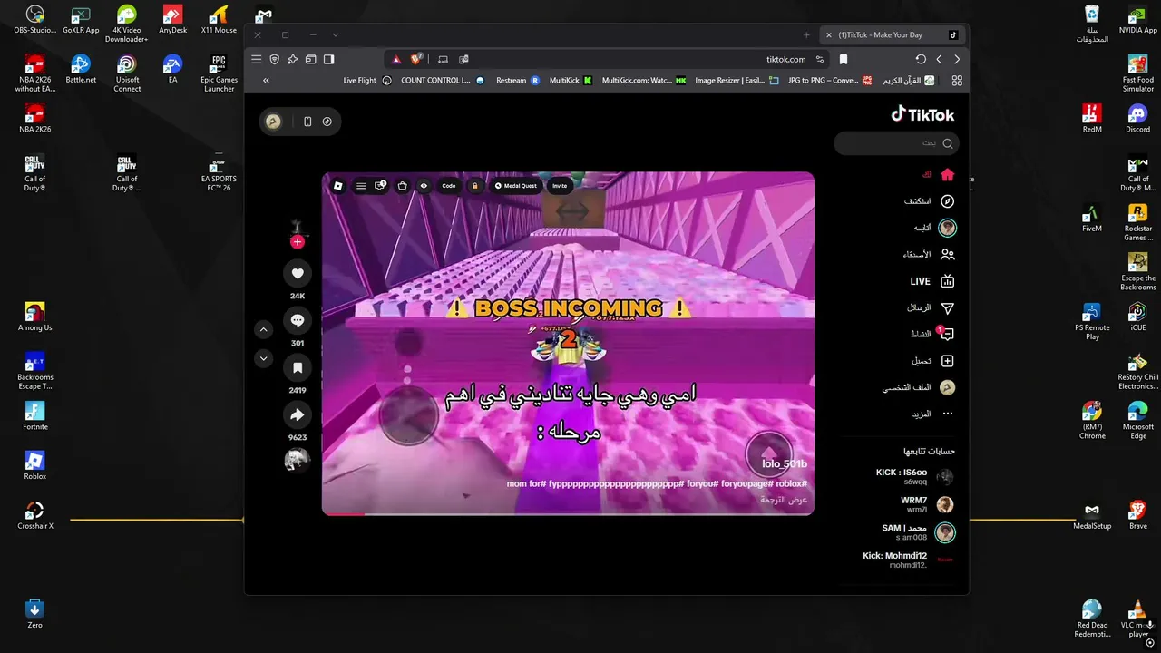Select the TikTok - Make Your Day tab
Screen dimensions: 1161x653
(892, 34)
